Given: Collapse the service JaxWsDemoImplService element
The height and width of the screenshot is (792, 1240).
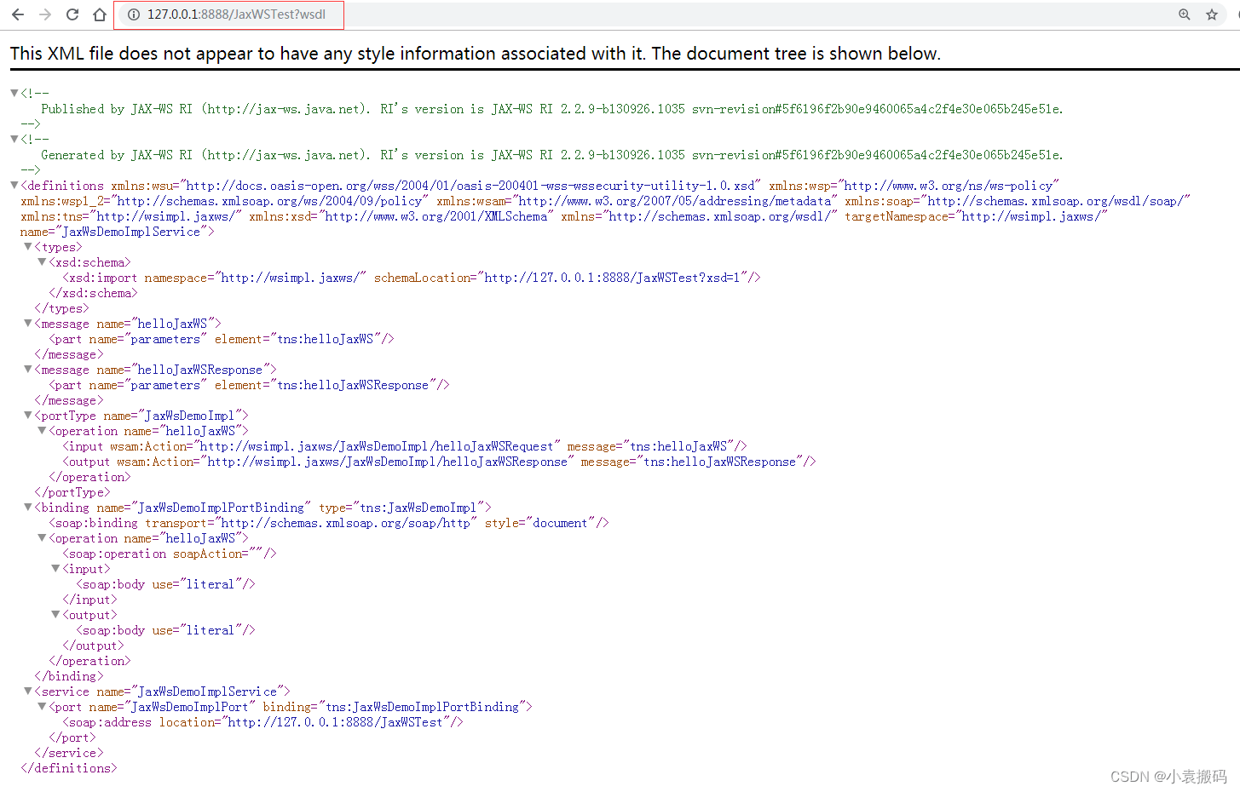Looking at the screenshot, I should pyautogui.click(x=28, y=691).
